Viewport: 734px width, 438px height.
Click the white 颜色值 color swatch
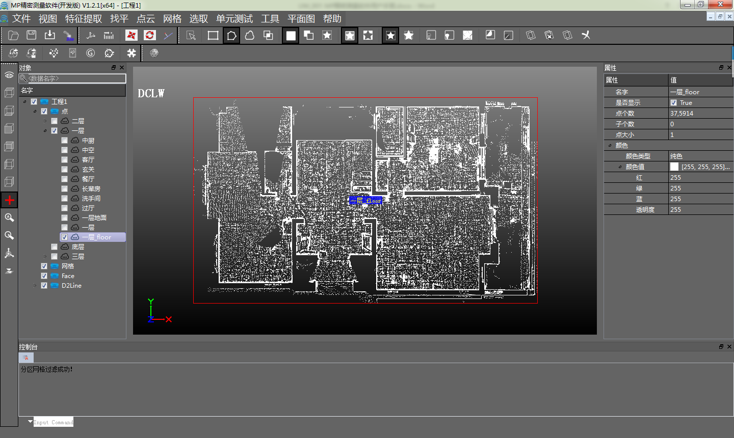click(x=674, y=167)
